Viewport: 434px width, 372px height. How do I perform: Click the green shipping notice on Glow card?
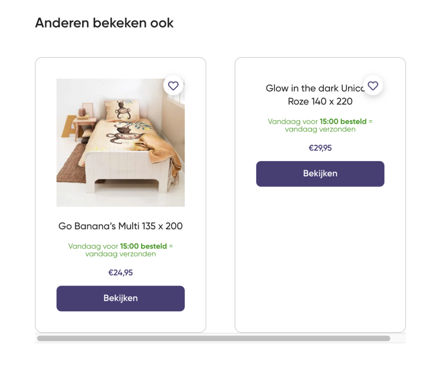point(320,125)
